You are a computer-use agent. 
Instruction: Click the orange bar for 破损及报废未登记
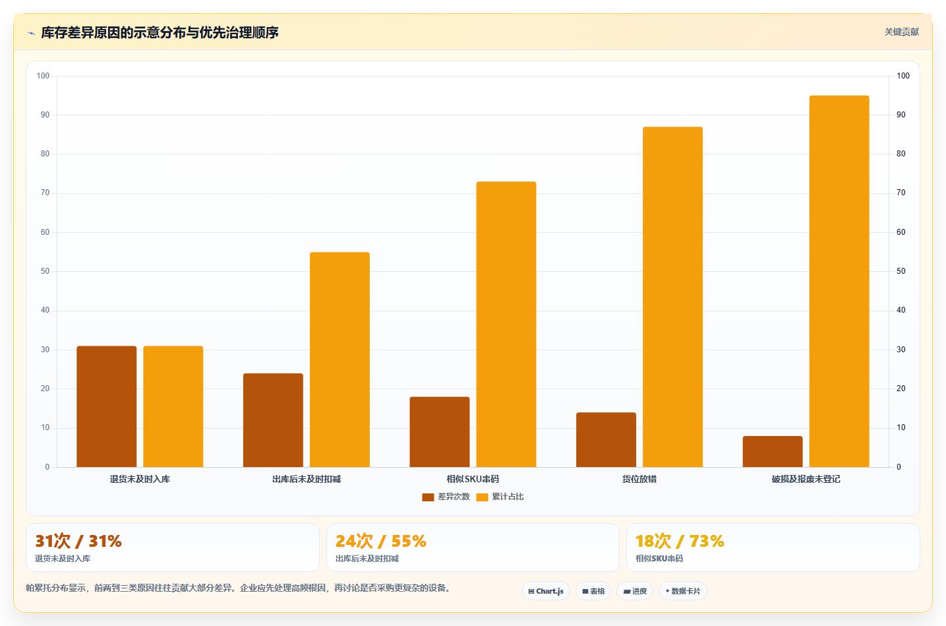839,281
